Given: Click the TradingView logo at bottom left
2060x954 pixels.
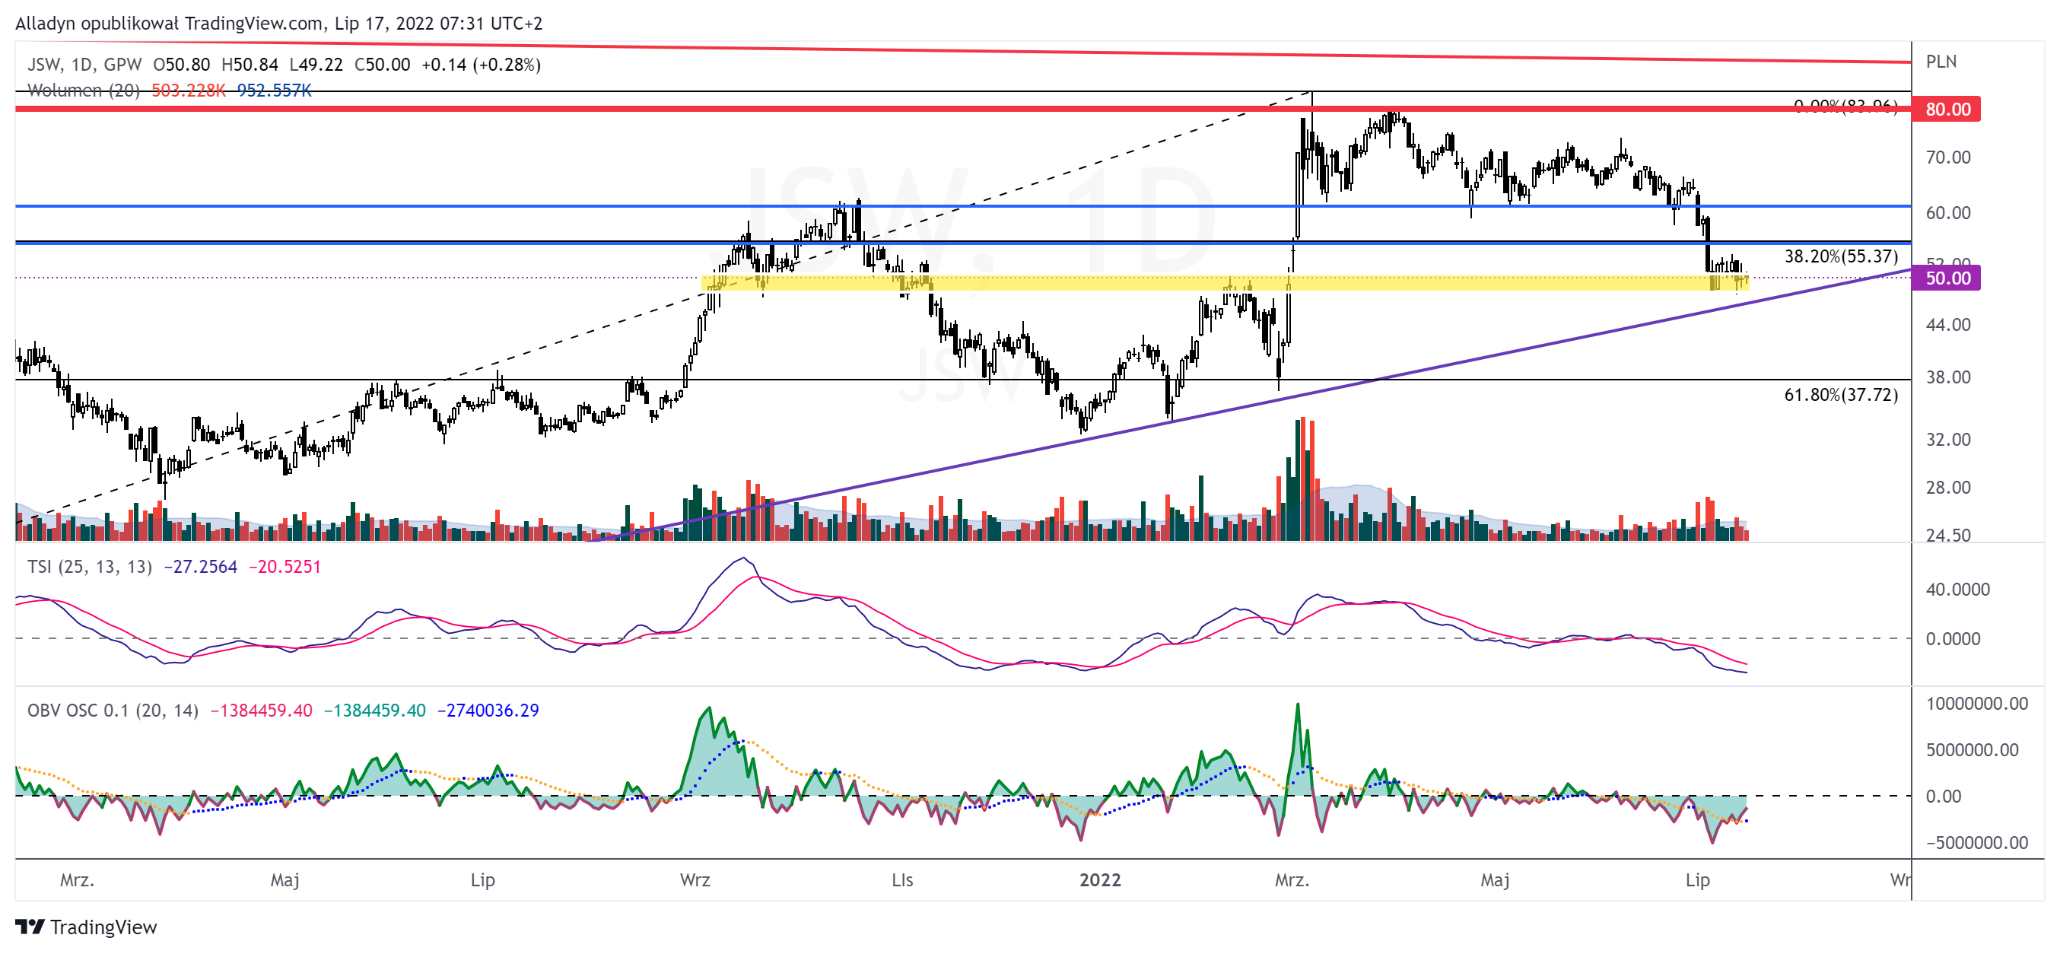Looking at the screenshot, I should [x=87, y=927].
